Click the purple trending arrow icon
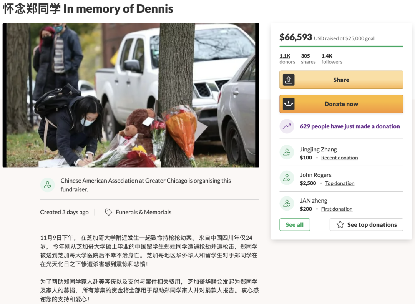 pyautogui.click(x=287, y=126)
